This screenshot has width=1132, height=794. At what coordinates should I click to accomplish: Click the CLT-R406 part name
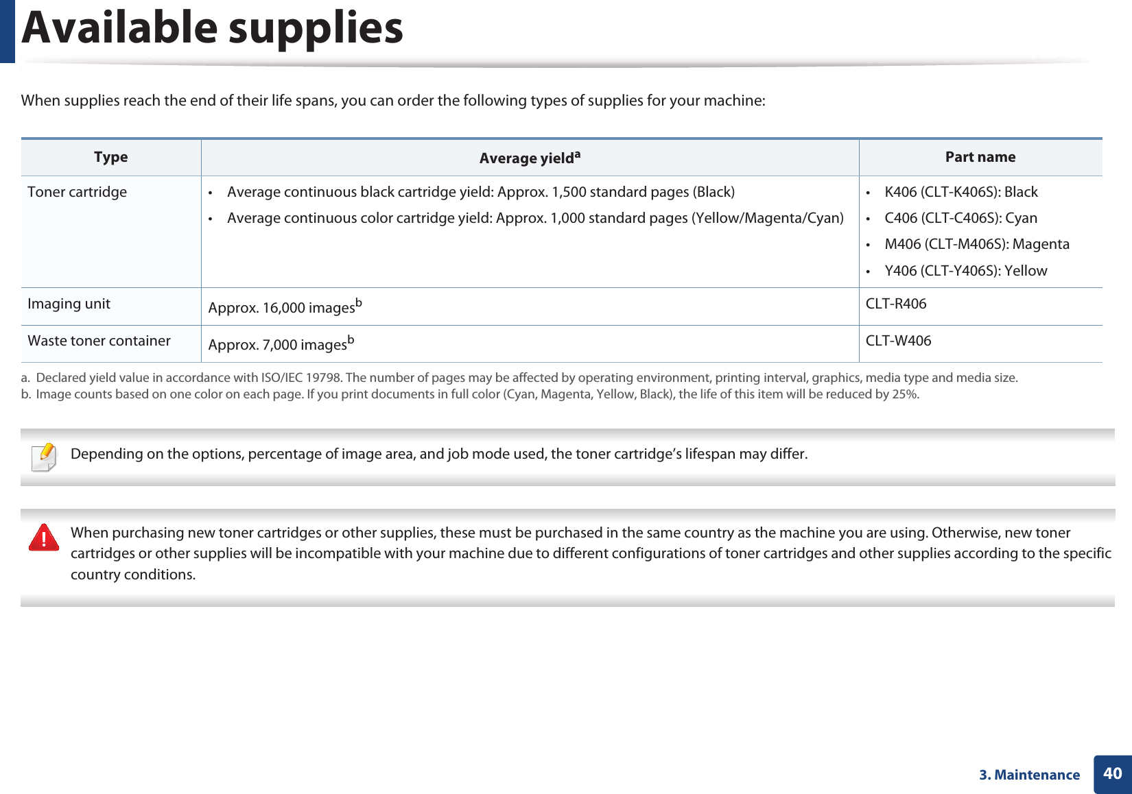(x=896, y=304)
